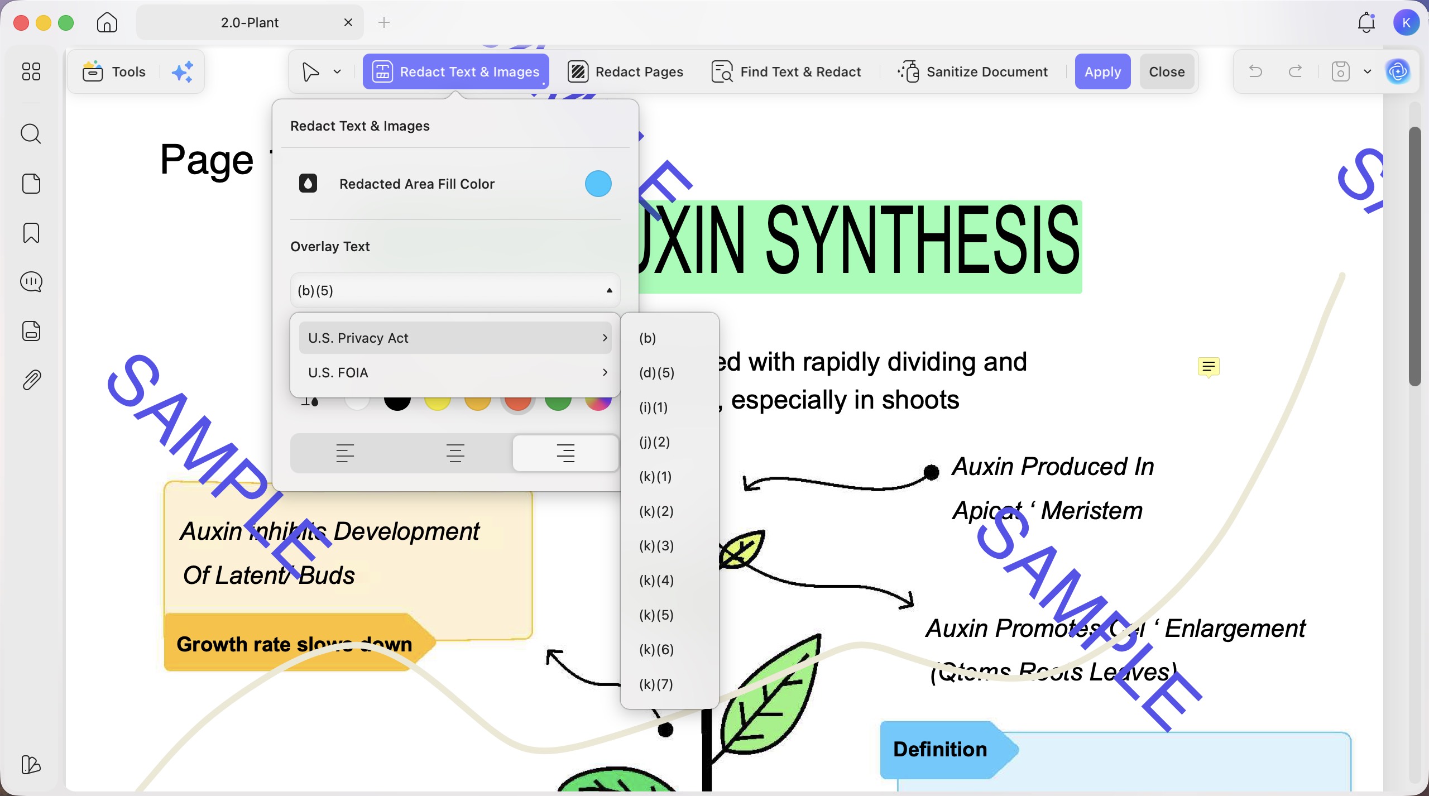Open the AI assistant swirl icon

click(1398, 71)
